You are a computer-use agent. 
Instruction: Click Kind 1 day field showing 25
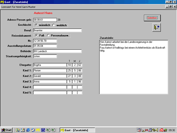click(69, 70)
